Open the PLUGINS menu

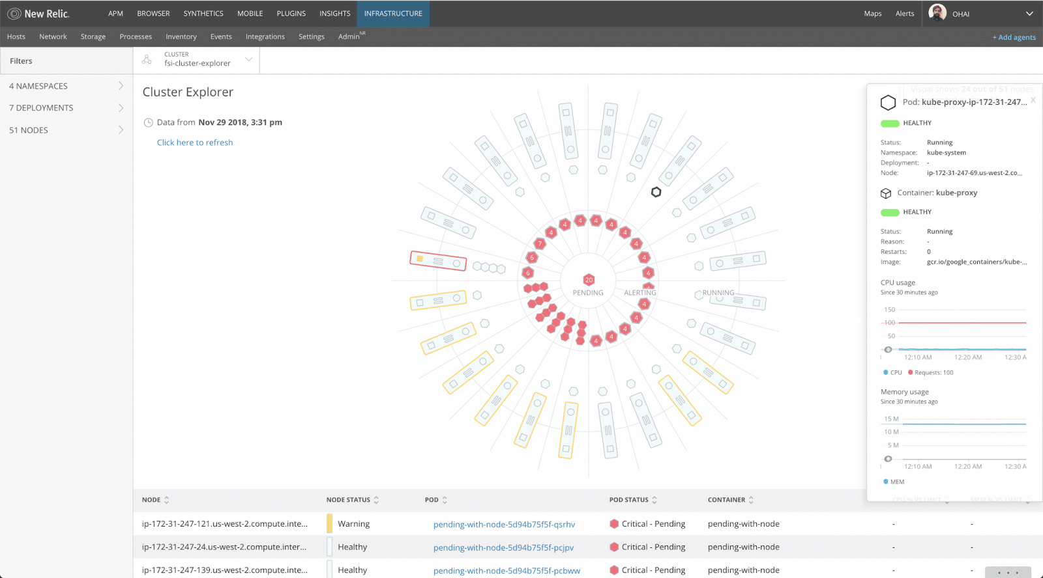(291, 14)
